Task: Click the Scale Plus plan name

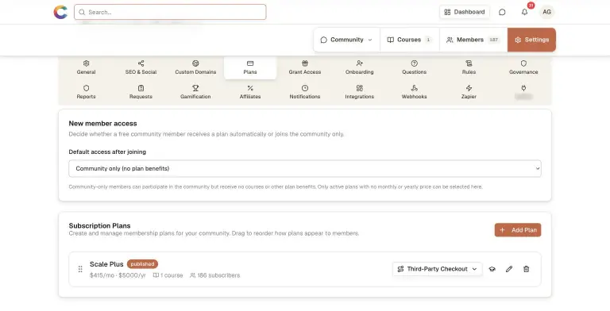Action: click(x=106, y=264)
